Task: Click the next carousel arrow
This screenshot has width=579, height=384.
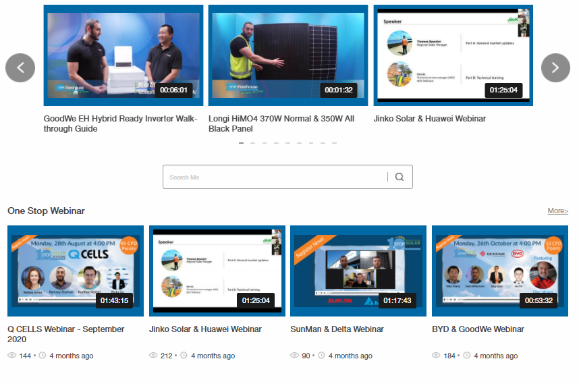Action: (555, 67)
